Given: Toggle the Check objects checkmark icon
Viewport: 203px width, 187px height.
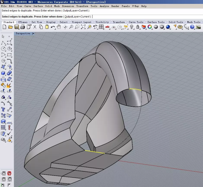Looking at the screenshot, I should click(9, 134).
